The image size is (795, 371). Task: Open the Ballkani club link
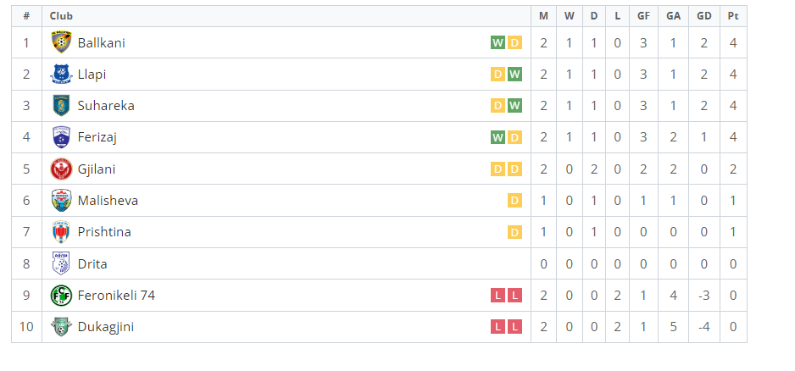point(101,42)
